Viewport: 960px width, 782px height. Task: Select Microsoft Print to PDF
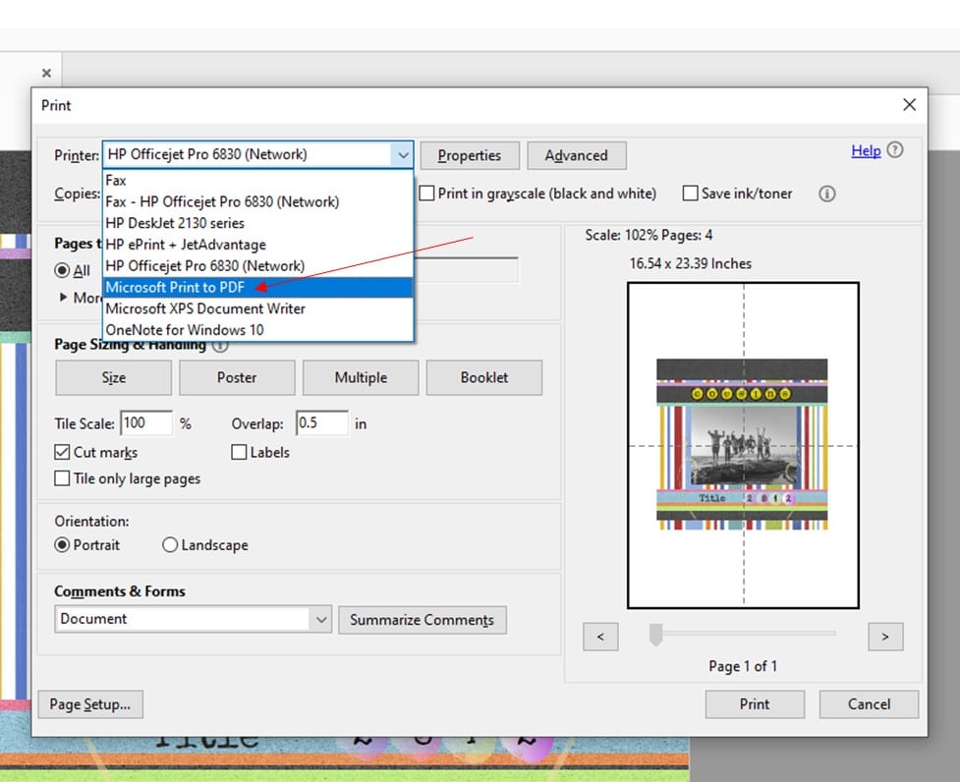[257, 287]
